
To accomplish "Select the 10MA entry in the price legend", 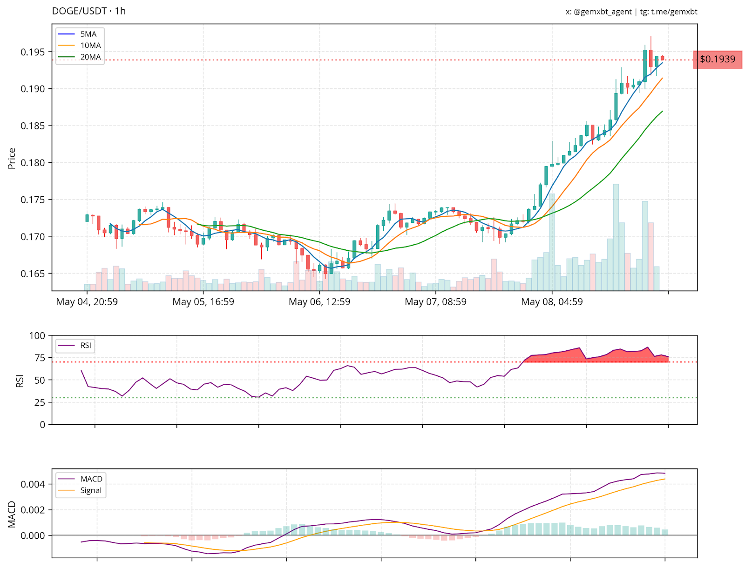I will pos(90,46).
